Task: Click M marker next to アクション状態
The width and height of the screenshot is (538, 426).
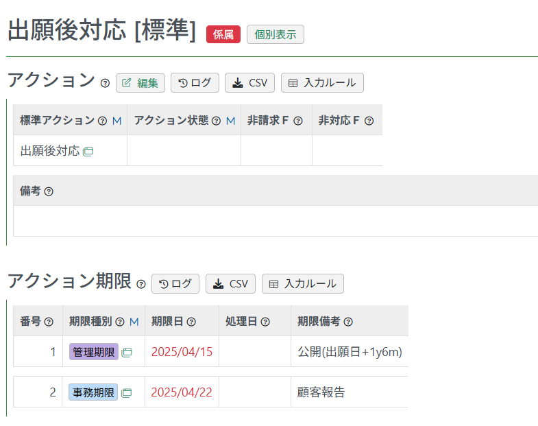Action: [x=230, y=121]
